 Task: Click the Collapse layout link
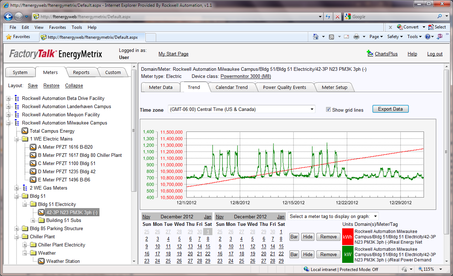tap(74, 85)
